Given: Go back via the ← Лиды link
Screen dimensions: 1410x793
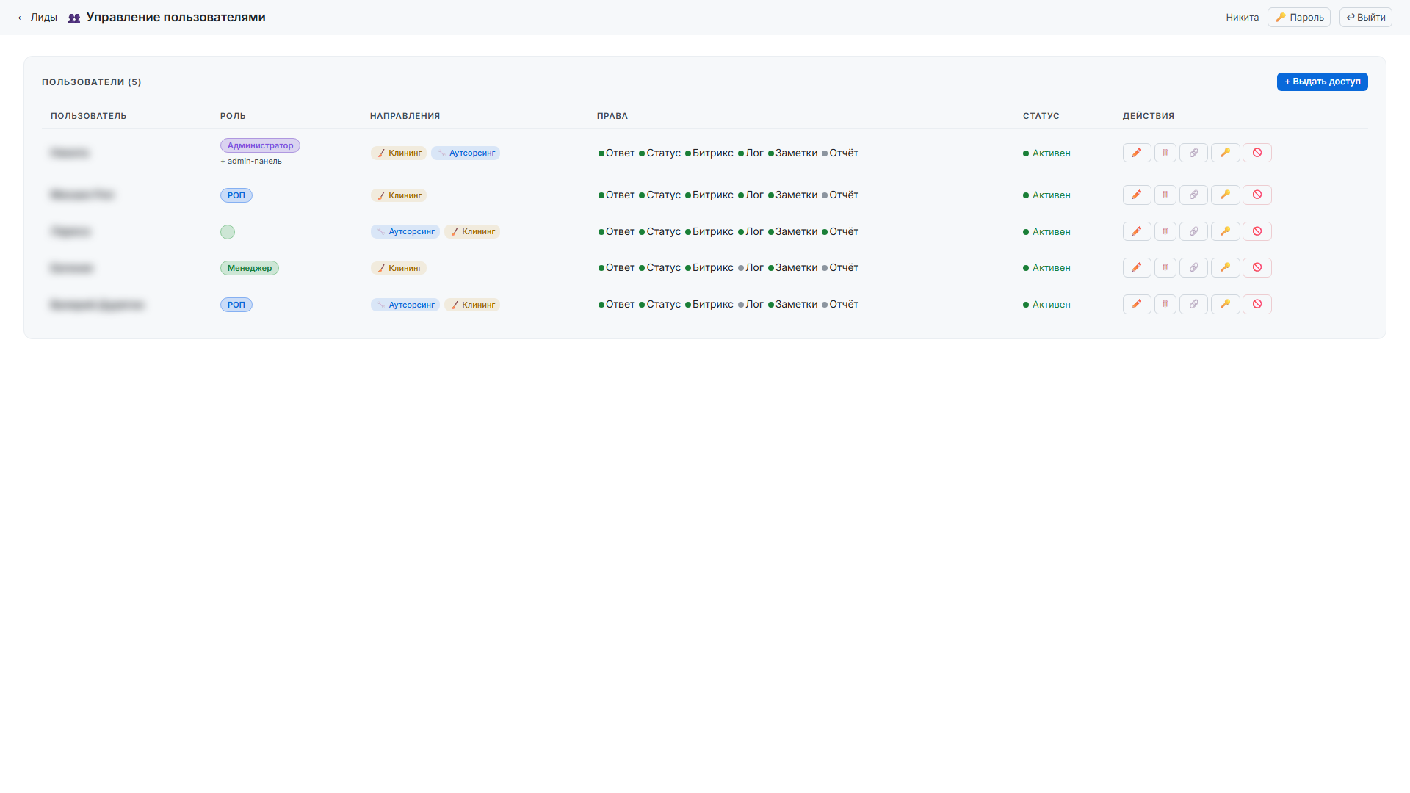Looking at the screenshot, I should tap(37, 17).
